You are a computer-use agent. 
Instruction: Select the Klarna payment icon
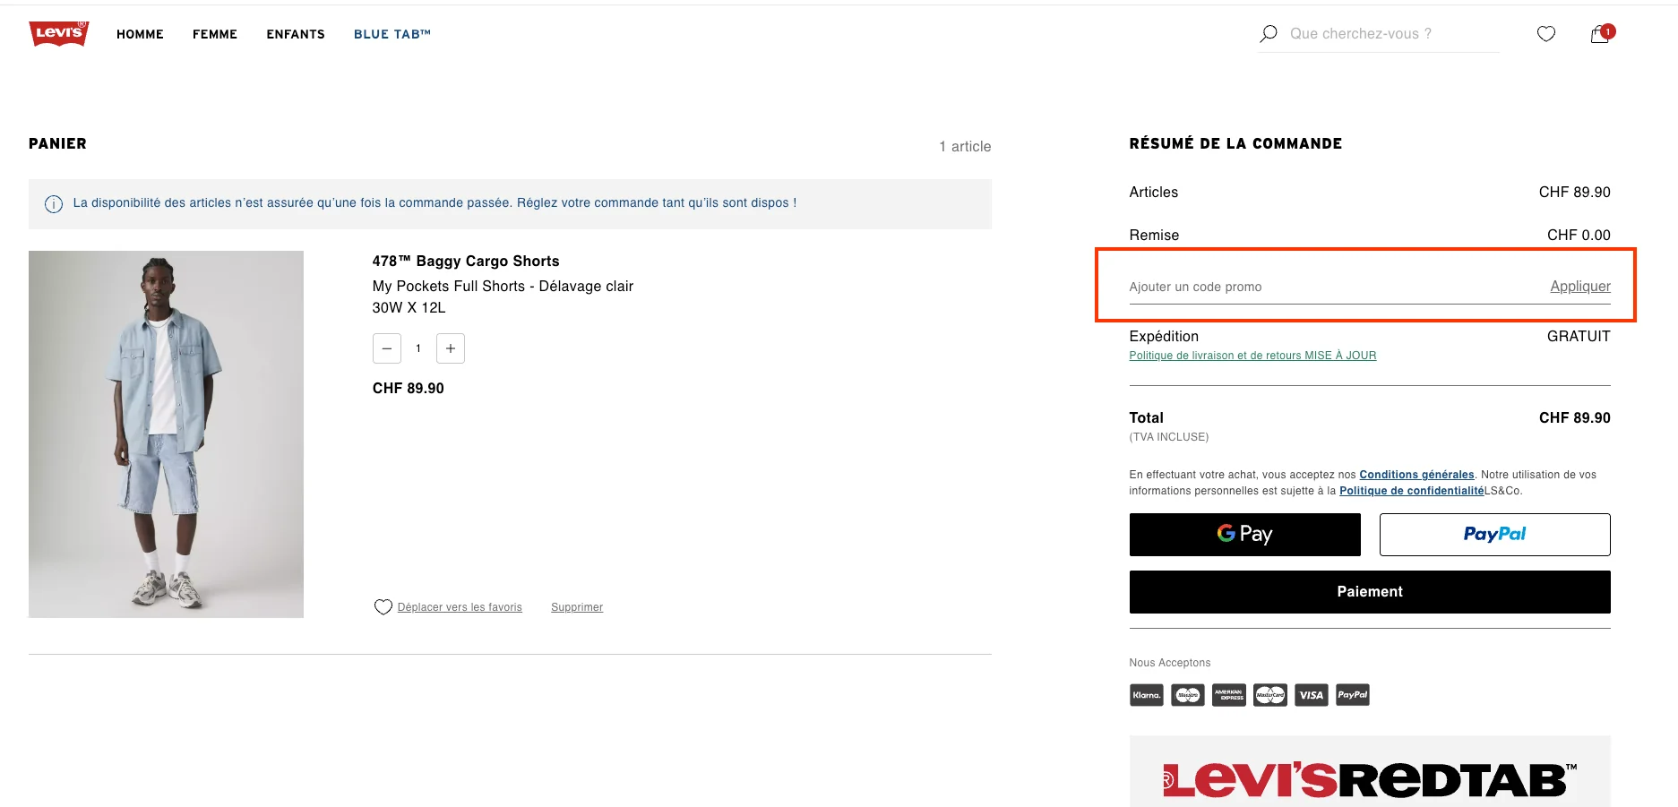1147,695
